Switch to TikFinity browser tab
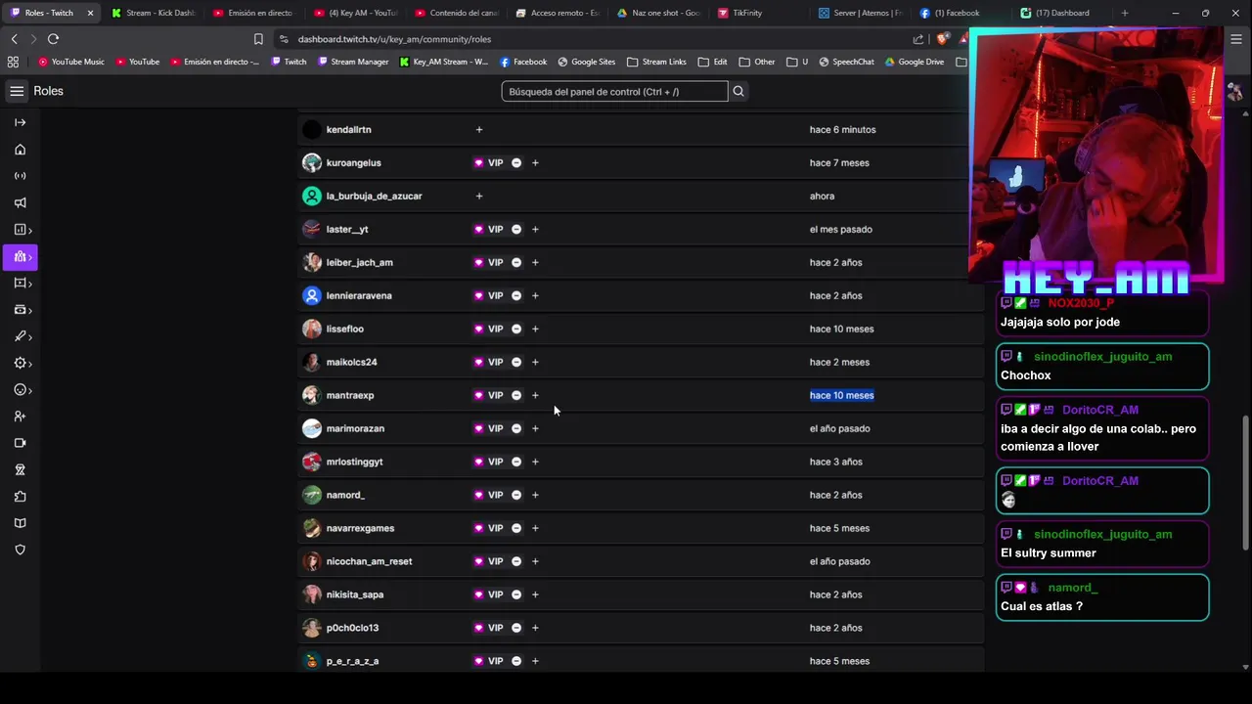1252x704 pixels. pyautogui.click(x=758, y=13)
